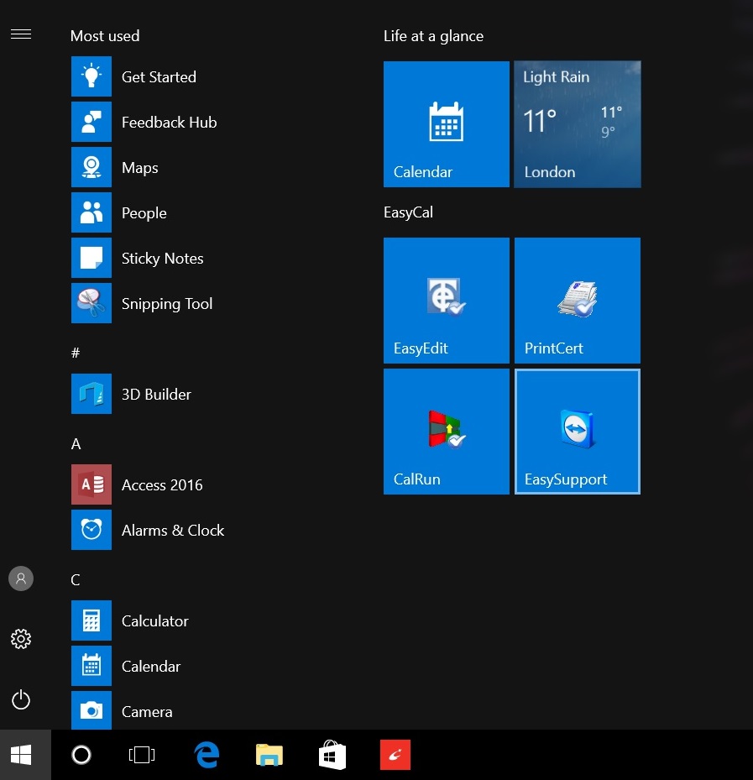Viewport: 753px width, 780px height.
Task: Launch 3D Builder app
Action: (156, 395)
